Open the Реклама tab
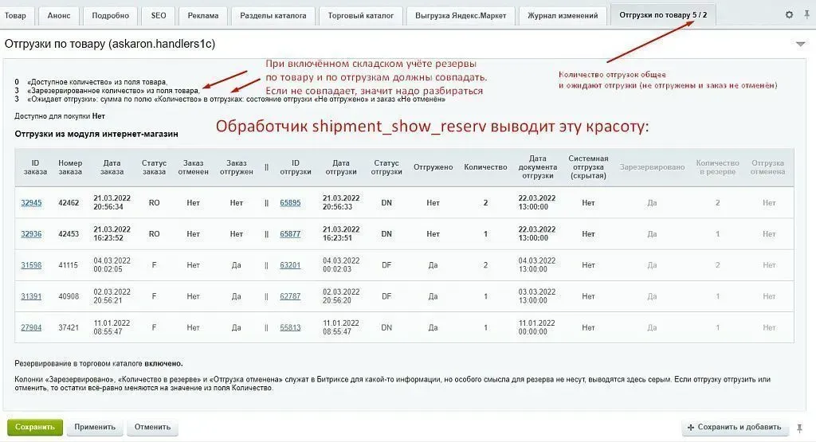 (203, 16)
